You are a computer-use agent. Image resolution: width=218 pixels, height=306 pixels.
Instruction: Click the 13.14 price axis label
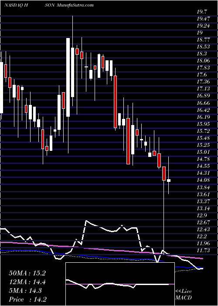tap(203, 209)
